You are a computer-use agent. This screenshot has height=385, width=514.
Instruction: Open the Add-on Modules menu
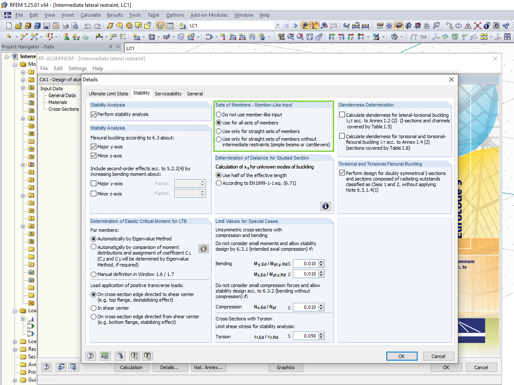[x=209, y=15]
